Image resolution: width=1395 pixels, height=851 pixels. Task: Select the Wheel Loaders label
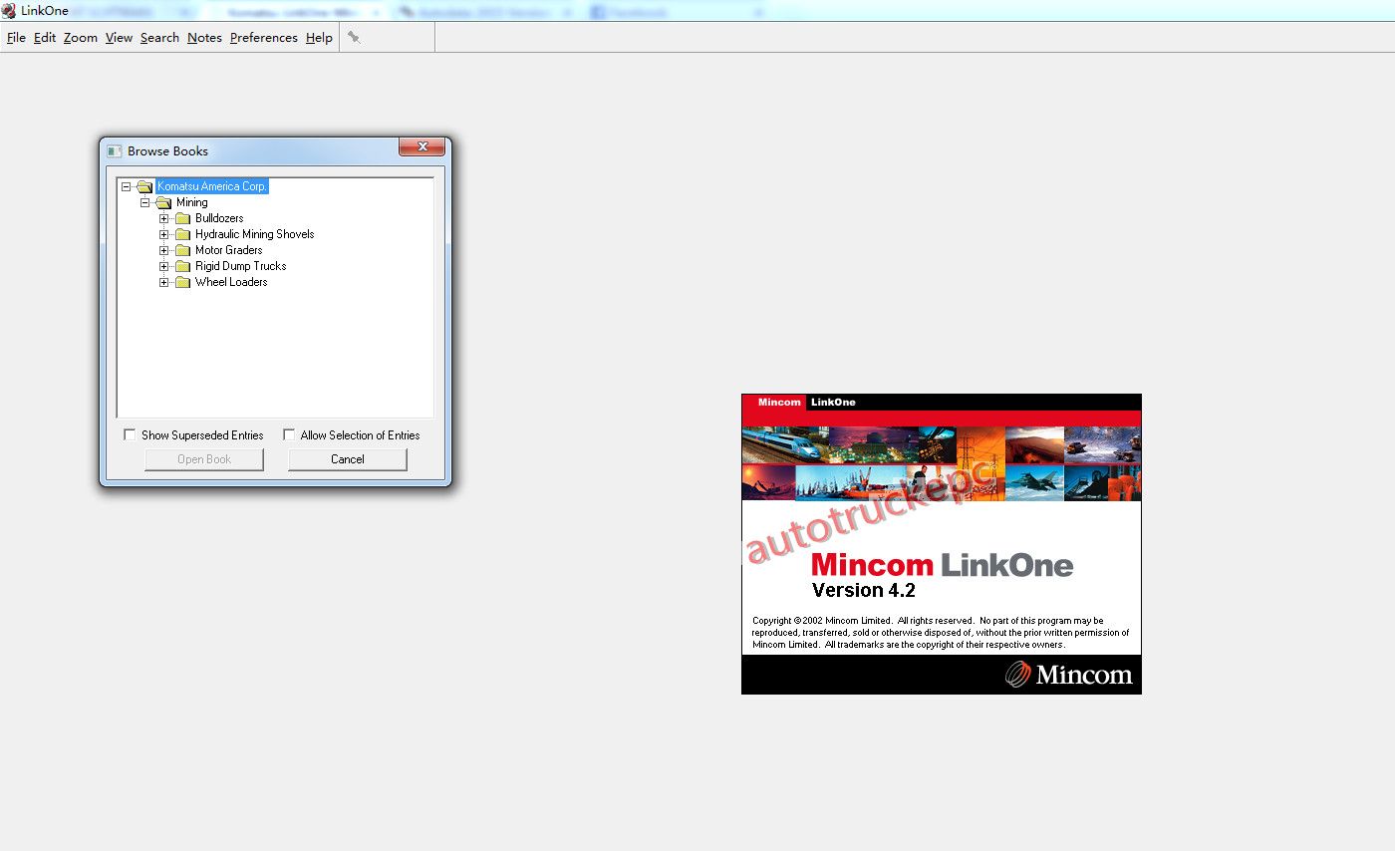click(231, 282)
